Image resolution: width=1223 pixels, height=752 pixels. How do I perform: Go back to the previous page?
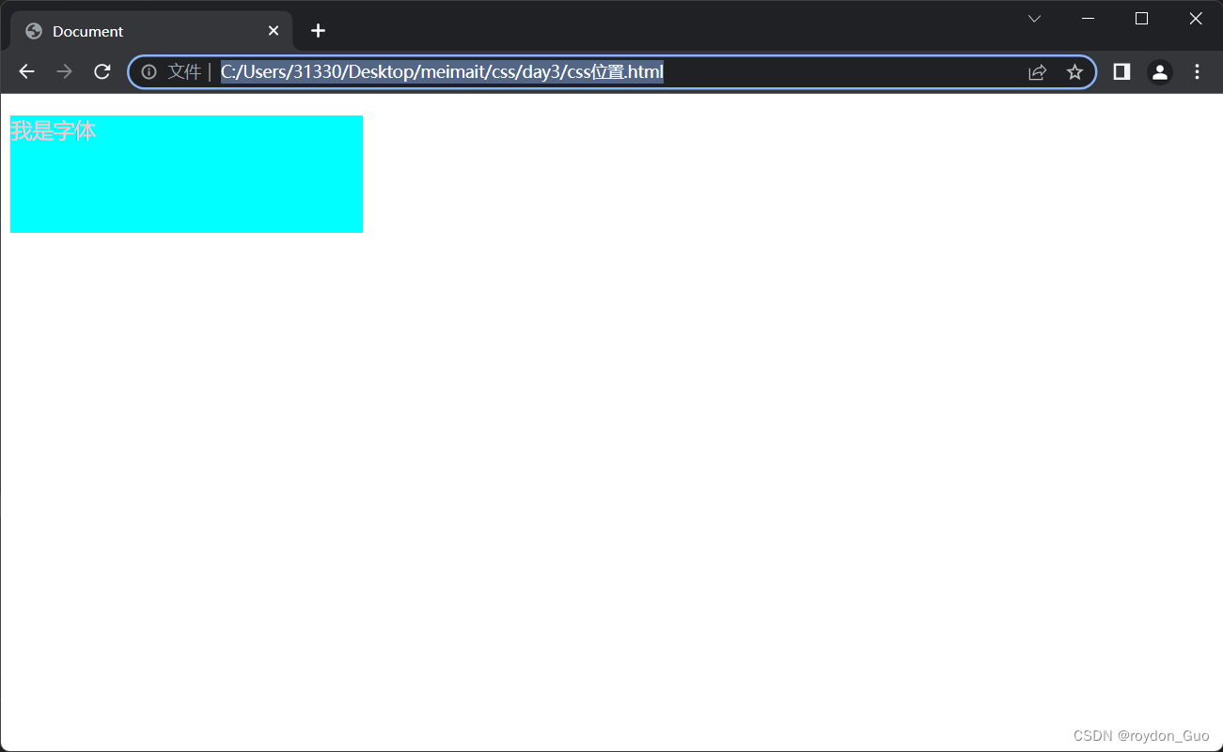(x=26, y=72)
